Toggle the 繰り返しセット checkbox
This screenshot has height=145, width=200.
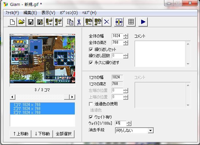pyautogui.click(x=91, y=50)
